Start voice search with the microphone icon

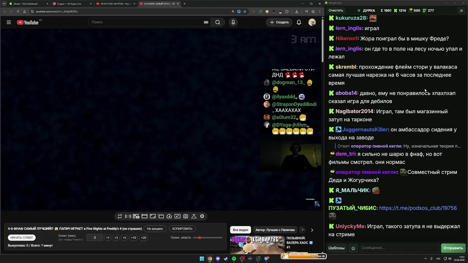pyautogui.click(x=233, y=22)
